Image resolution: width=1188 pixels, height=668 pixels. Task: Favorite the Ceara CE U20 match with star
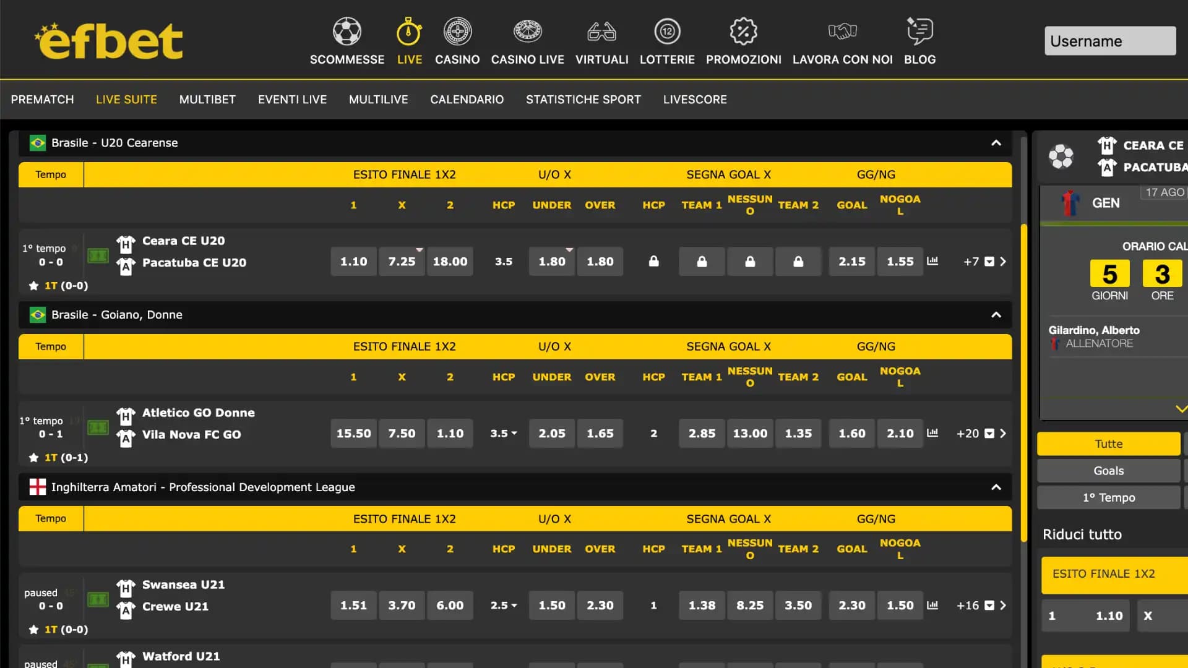[x=33, y=286]
